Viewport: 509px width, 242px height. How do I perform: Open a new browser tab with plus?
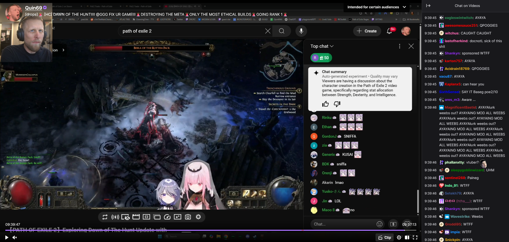(x=205, y=6)
